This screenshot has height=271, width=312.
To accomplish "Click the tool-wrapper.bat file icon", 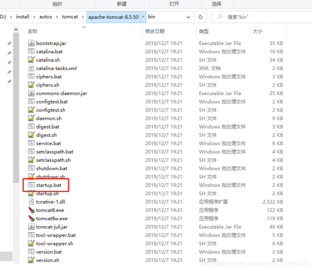I will pos(31,235).
